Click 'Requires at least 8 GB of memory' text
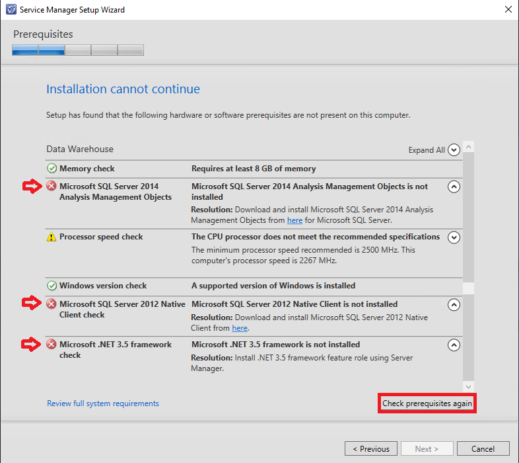This screenshot has width=519, height=463. [254, 169]
